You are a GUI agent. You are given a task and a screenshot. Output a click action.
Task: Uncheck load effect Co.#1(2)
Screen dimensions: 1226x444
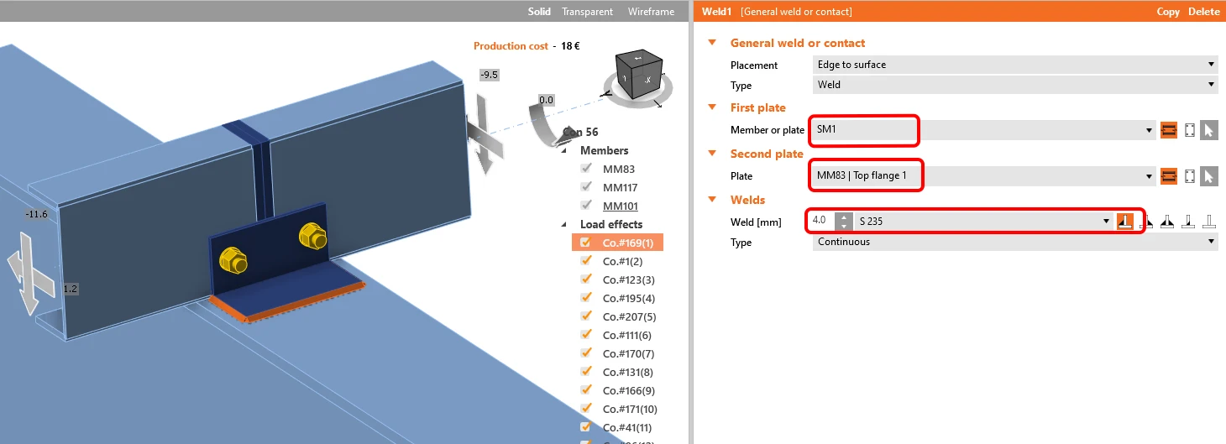[x=586, y=261]
